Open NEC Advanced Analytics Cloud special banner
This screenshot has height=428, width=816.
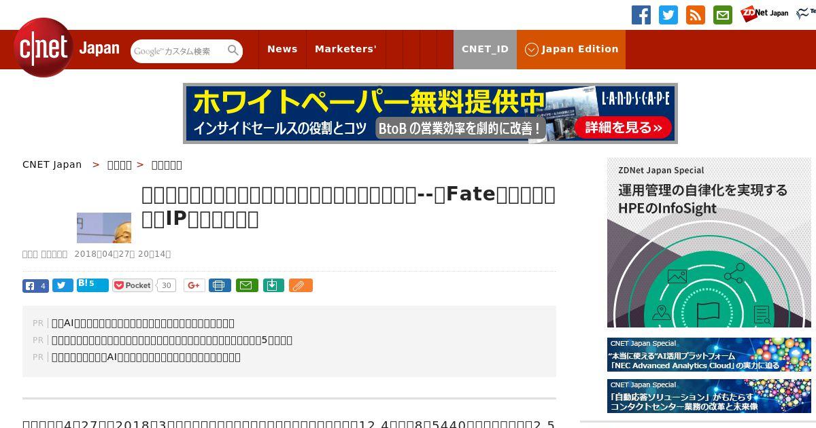click(709, 355)
